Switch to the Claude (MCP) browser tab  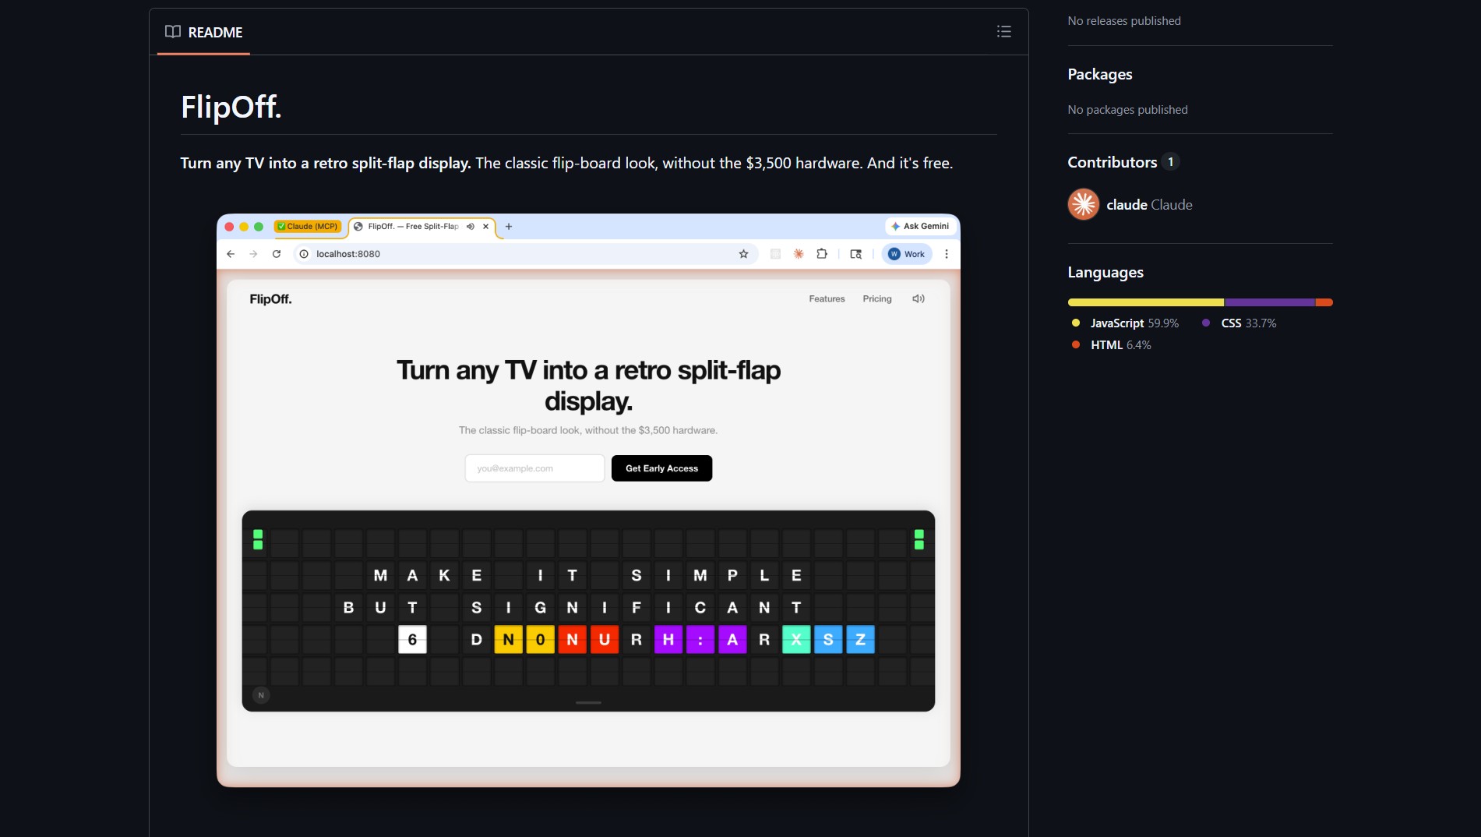pyautogui.click(x=309, y=226)
